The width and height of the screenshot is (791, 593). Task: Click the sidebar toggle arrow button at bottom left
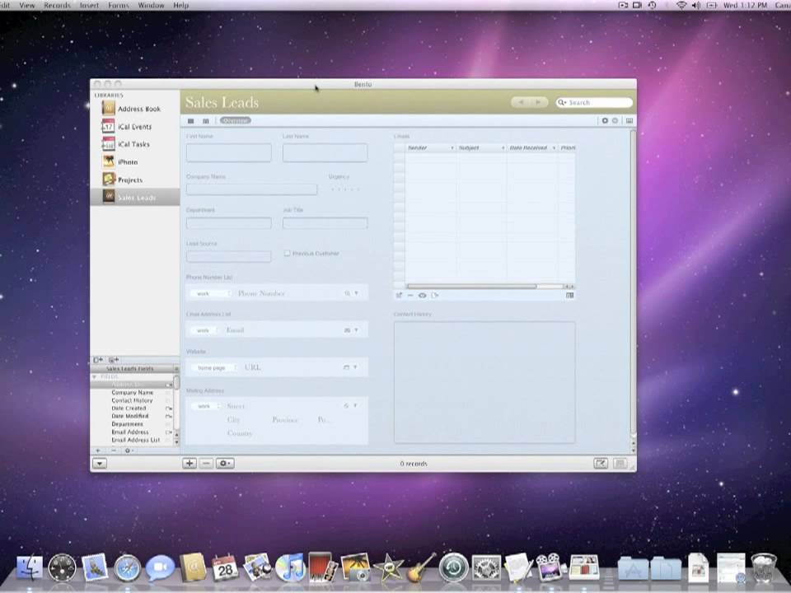(100, 464)
